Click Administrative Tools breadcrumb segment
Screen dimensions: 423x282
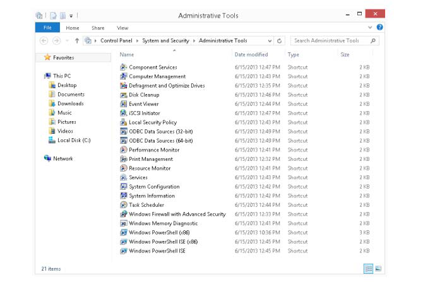[223, 41]
